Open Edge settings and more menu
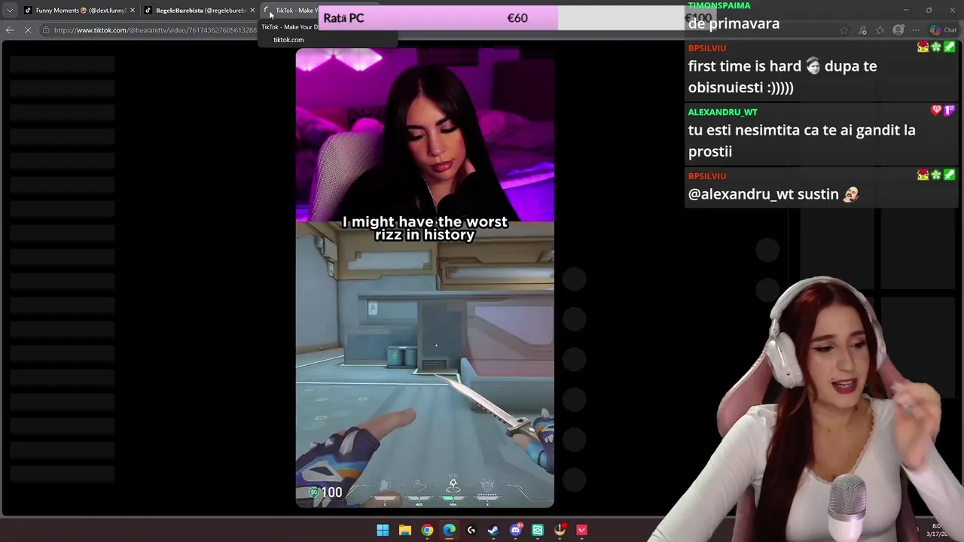Viewport: 964px width, 542px height. (x=916, y=30)
